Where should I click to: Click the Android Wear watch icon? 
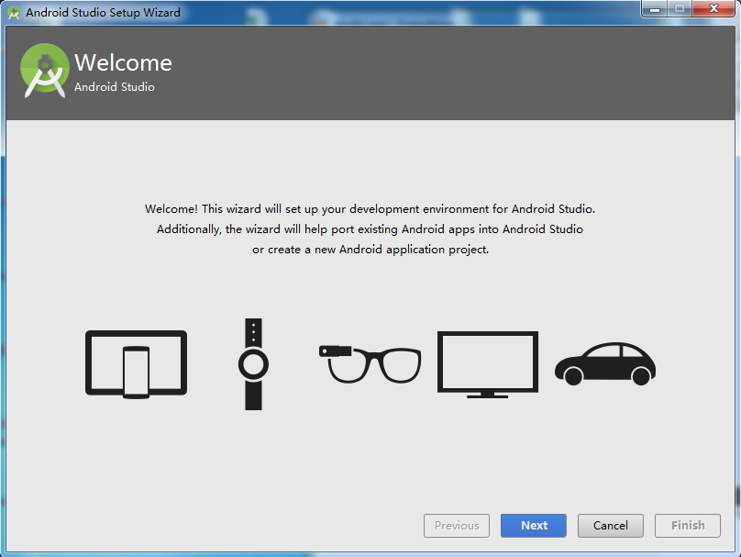[253, 364]
